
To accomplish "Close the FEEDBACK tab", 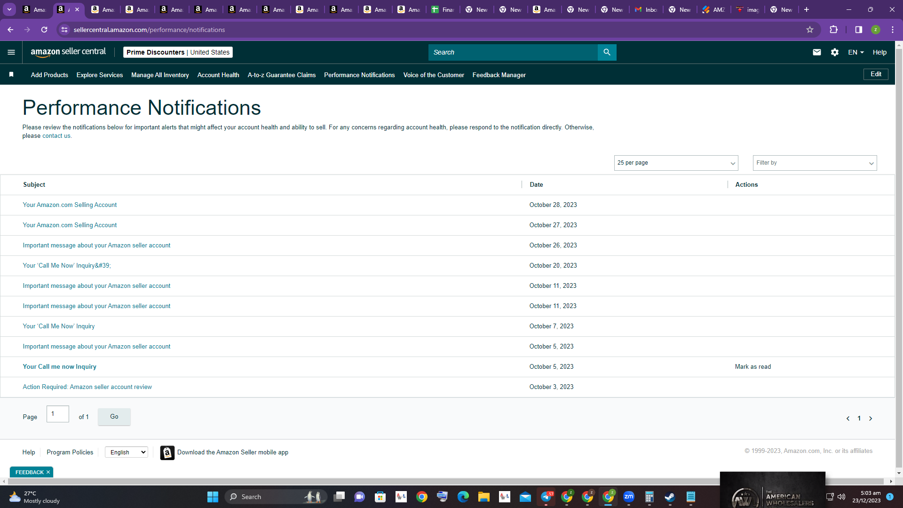I will (48, 472).
